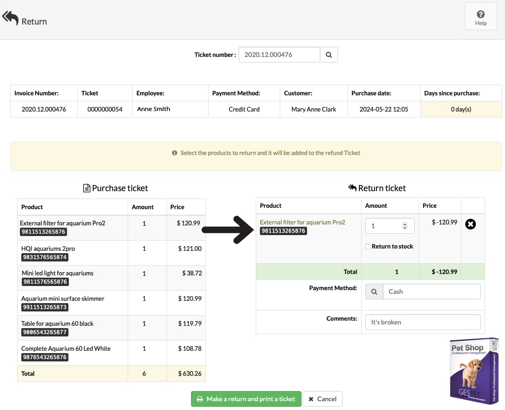Click barcode 9811576565876

click(x=45, y=282)
